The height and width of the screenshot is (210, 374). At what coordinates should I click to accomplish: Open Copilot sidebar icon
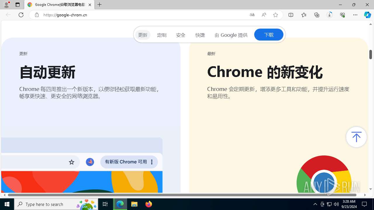pyautogui.click(x=368, y=15)
